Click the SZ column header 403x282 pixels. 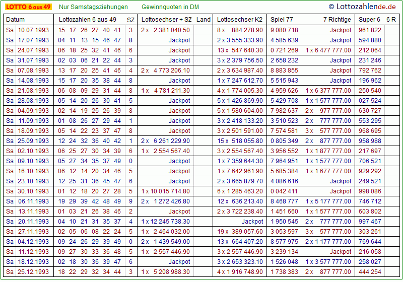tap(130, 20)
